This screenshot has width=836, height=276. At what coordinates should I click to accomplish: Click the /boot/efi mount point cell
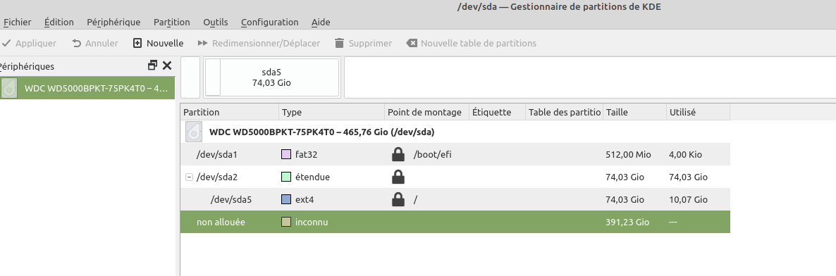(x=433, y=154)
